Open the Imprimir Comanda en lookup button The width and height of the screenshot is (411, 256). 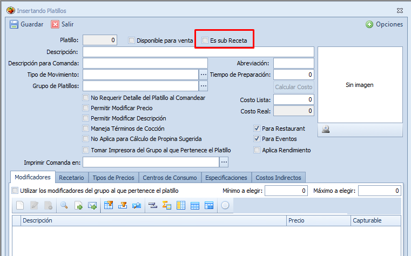pos(224,162)
